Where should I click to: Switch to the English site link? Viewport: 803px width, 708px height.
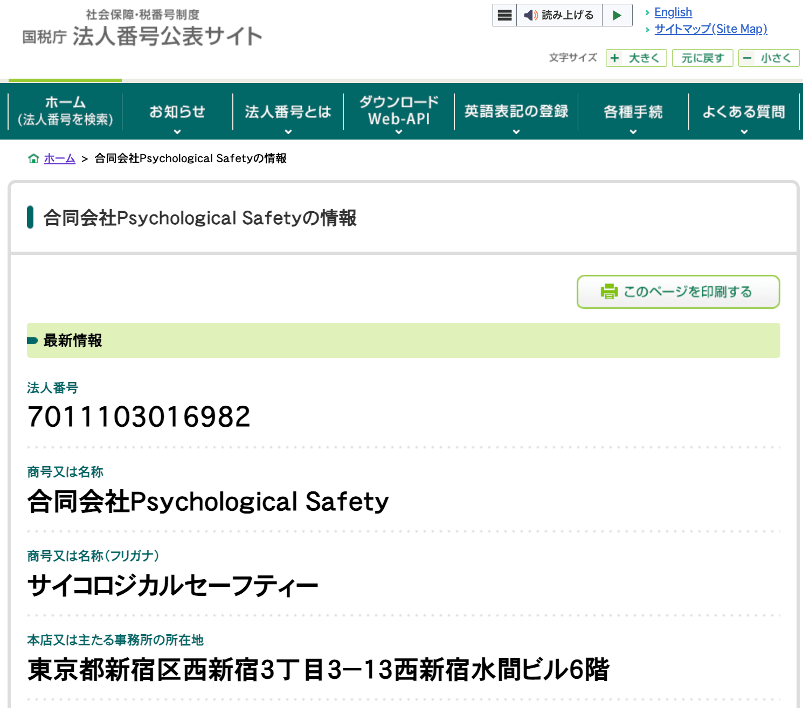pos(673,12)
